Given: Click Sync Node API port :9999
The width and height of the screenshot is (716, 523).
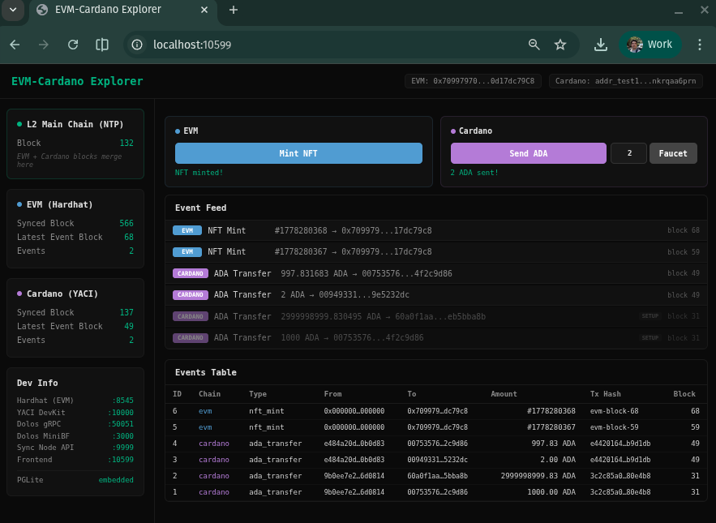Looking at the screenshot, I should pos(122,448).
